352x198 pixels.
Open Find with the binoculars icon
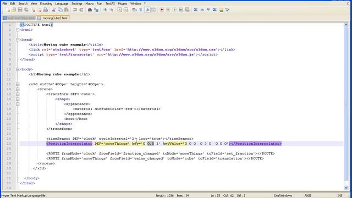(x=90, y=10)
